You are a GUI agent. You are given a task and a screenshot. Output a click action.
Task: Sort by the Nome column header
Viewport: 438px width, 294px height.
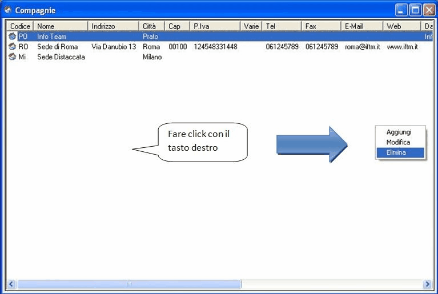tap(61, 26)
